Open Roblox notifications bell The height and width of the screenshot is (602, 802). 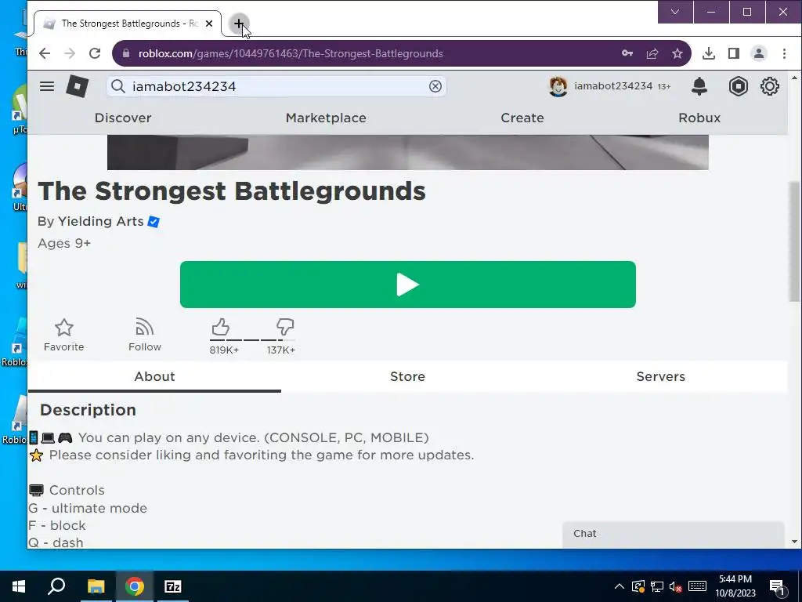click(x=699, y=86)
